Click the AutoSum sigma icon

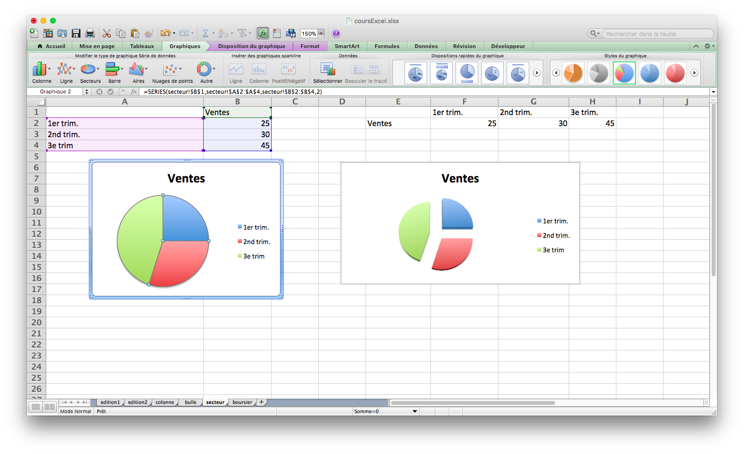pos(205,33)
